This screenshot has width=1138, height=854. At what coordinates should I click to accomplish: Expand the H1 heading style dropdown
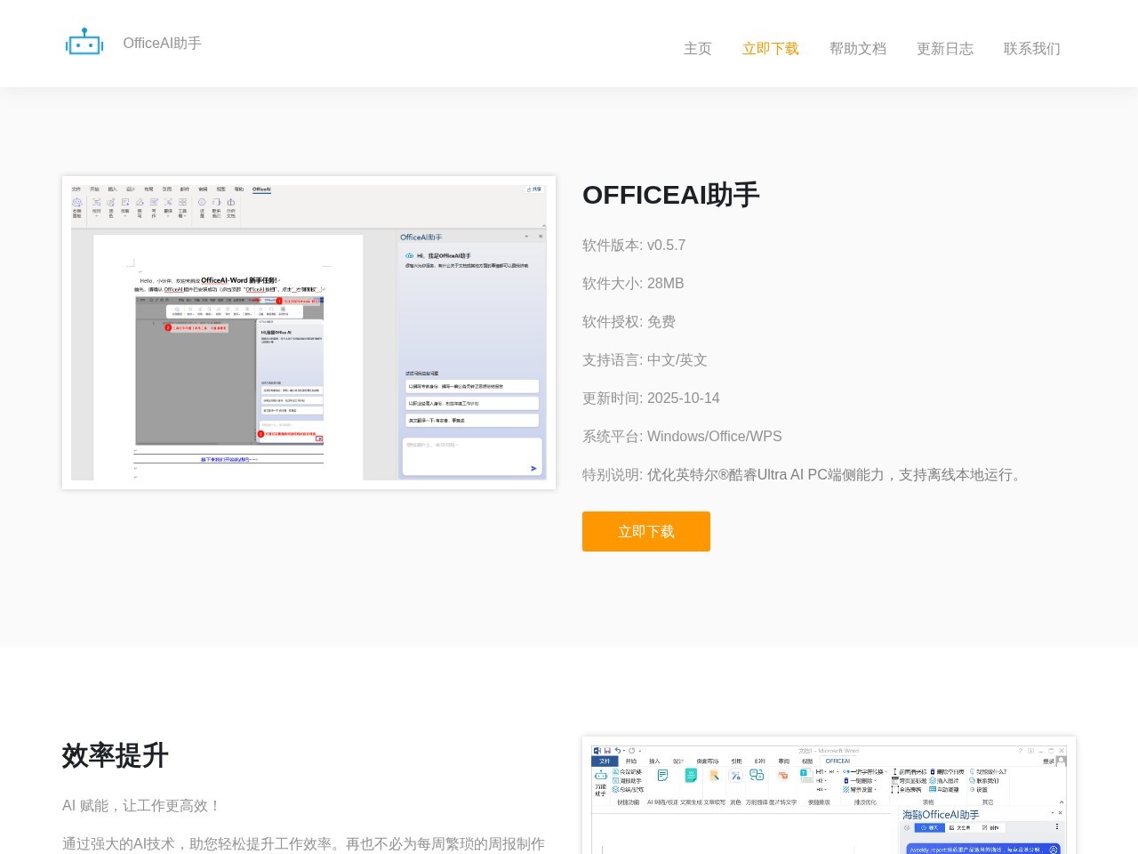[823, 771]
